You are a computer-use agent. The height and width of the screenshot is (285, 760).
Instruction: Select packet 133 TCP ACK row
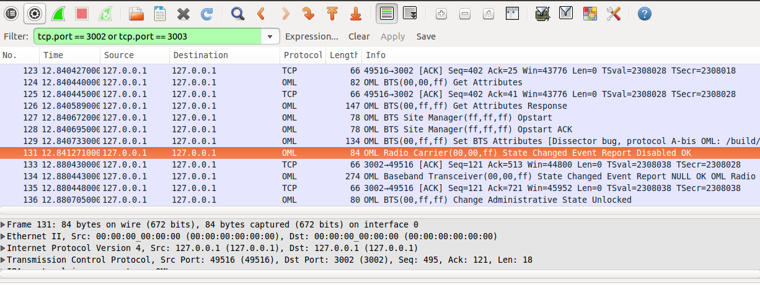pos(380,164)
